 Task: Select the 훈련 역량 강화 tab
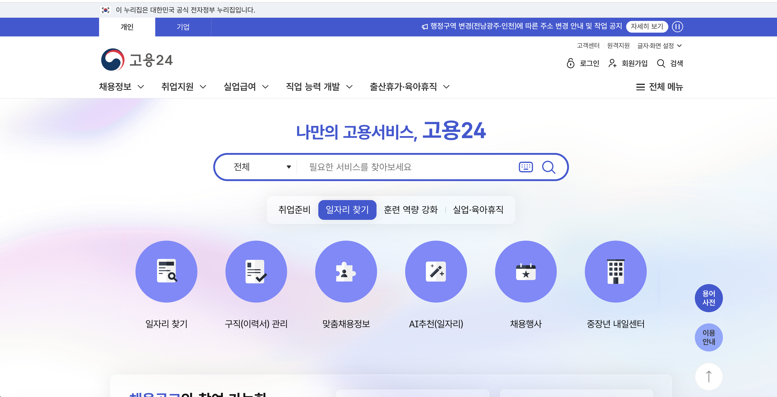411,210
